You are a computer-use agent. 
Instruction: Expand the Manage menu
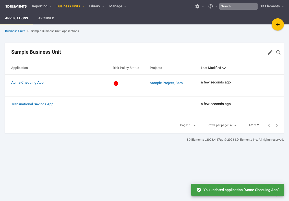point(118,6)
